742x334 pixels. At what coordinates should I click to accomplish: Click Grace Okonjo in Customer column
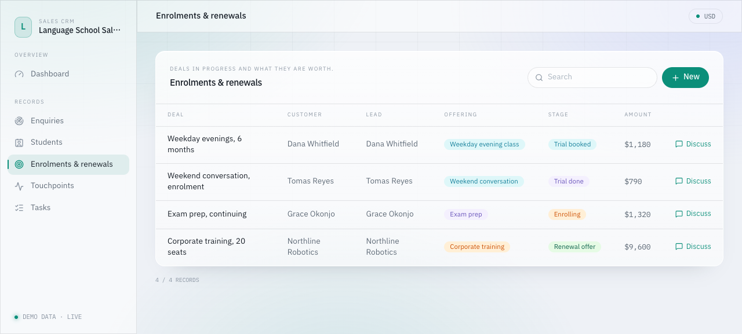pos(311,214)
